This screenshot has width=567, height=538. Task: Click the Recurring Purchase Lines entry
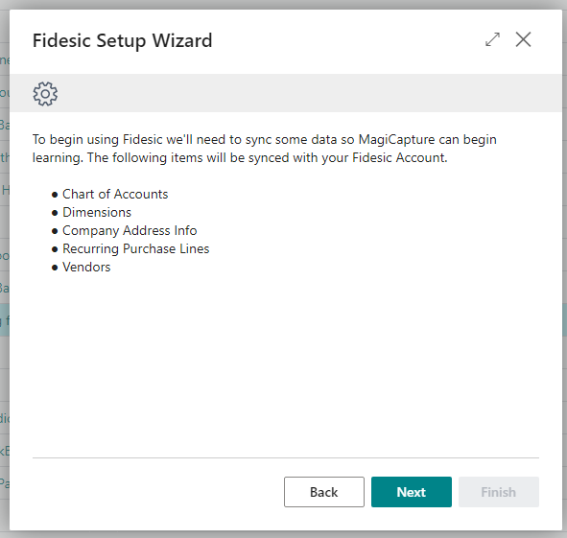tap(136, 248)
